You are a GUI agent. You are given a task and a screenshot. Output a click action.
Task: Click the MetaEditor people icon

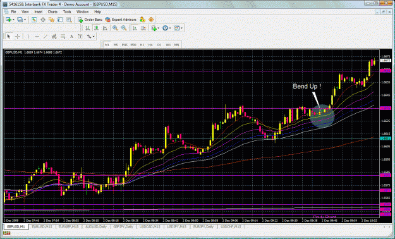pos(142,20)
